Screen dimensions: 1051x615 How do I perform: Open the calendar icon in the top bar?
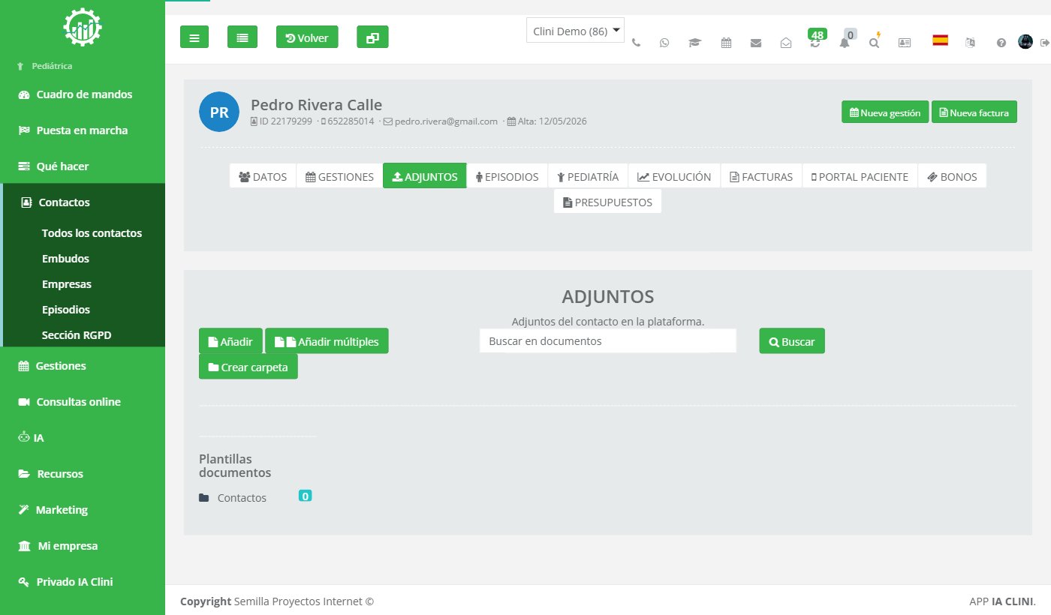[x=726, y=43]
